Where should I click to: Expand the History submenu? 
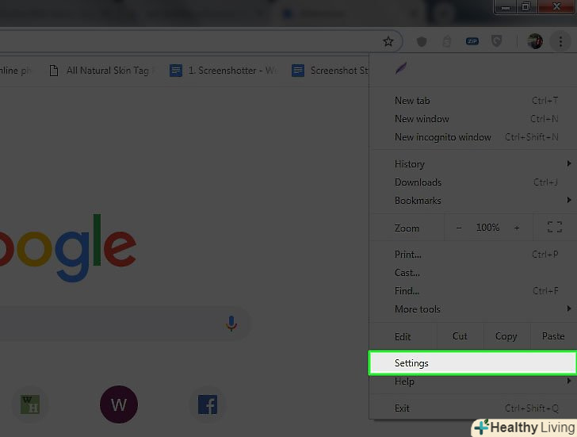pyautogui.click(x=472, y=164)
